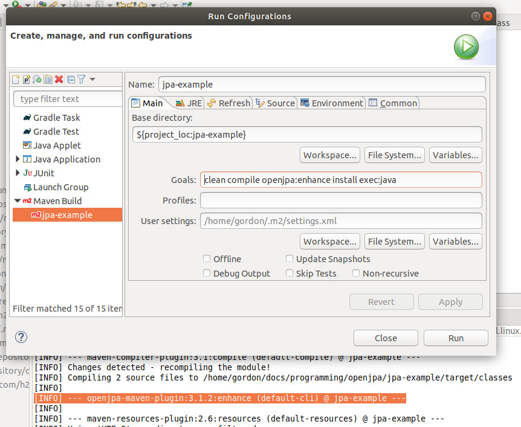Click the large green Run arrow icon

click(x=466, y=47)
